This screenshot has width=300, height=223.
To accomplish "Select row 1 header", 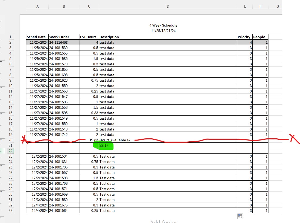I will (x=10, y=37).
